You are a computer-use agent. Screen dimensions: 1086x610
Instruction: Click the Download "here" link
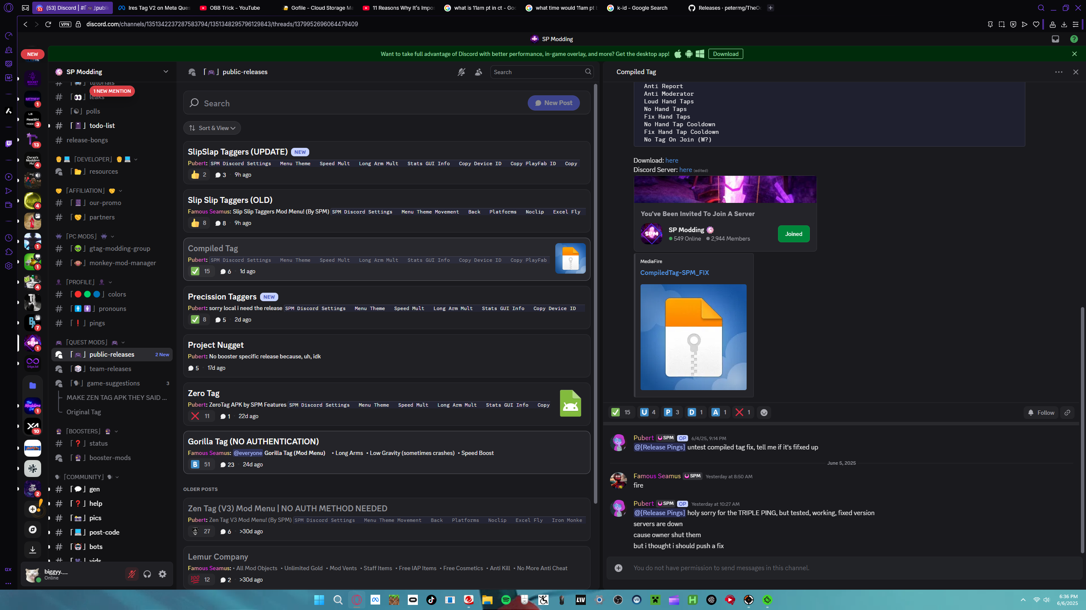[x=672, y=161]
